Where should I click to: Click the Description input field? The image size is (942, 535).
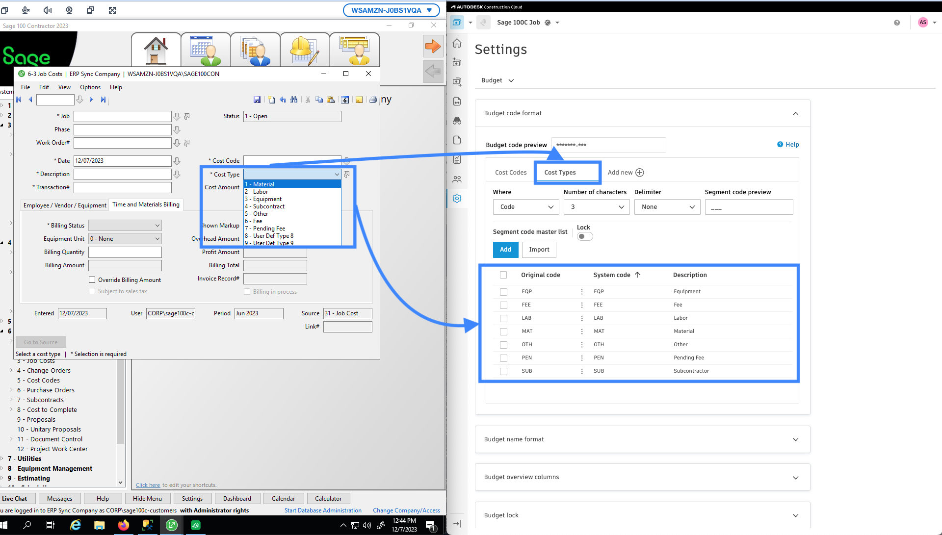(122, 175)
